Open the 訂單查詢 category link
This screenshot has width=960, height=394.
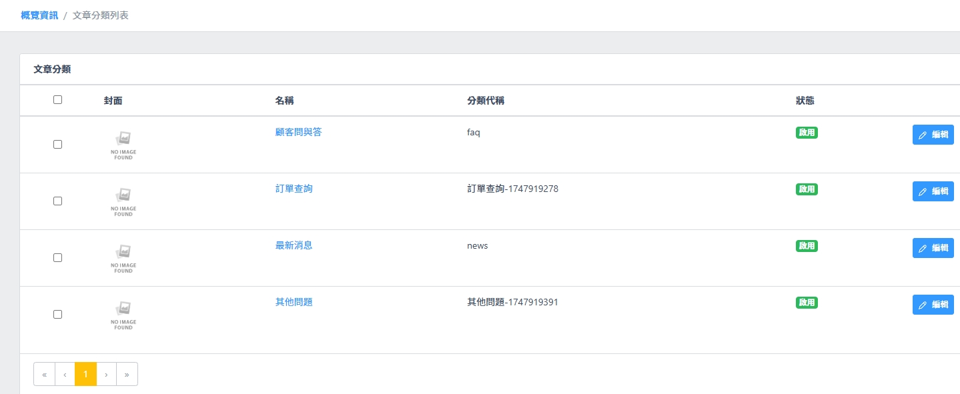coord(294,189)
